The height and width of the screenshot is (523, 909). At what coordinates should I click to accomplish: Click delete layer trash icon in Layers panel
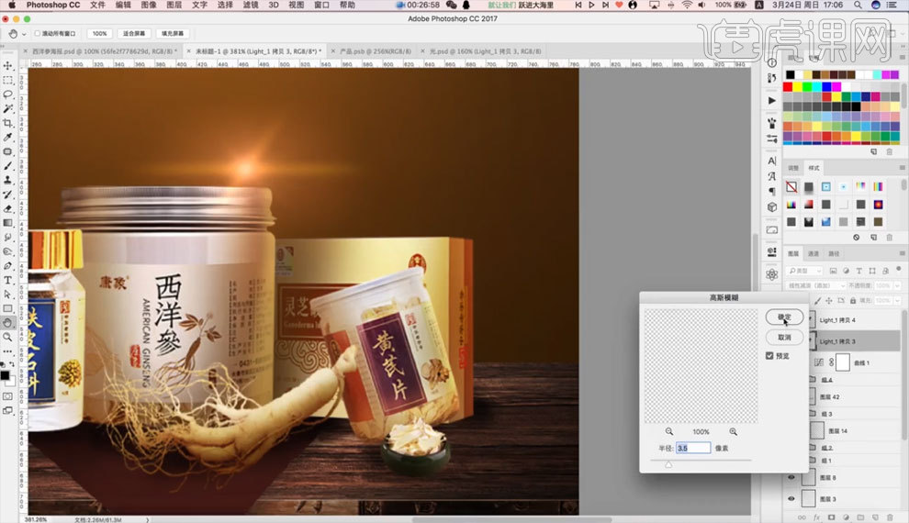click(x=890, y=517)
